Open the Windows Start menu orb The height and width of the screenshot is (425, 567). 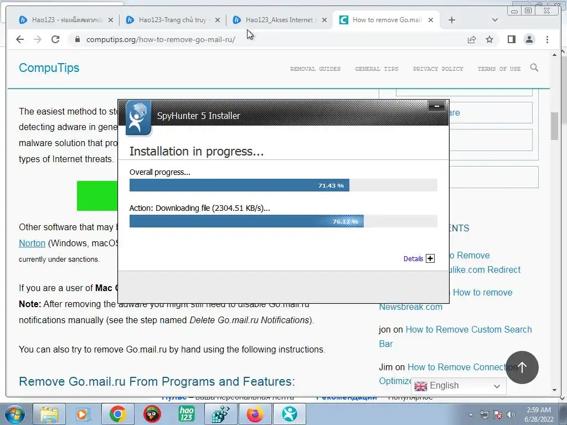click(x=15, y=414)
